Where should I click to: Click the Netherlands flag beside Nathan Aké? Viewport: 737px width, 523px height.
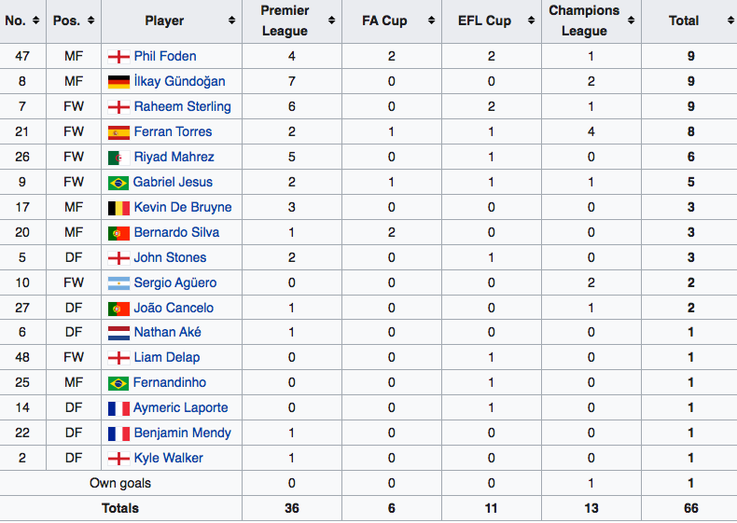(x=118, y=333)
